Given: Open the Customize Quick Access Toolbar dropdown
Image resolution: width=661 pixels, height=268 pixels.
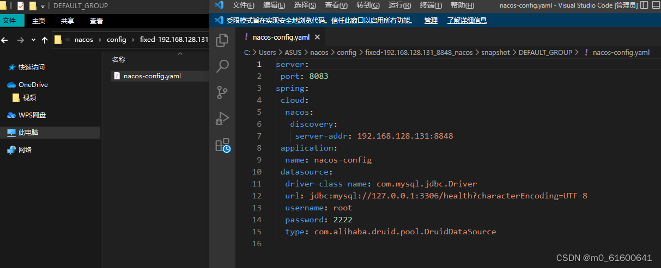Looking at the screenshot, I should click(43, 6).
